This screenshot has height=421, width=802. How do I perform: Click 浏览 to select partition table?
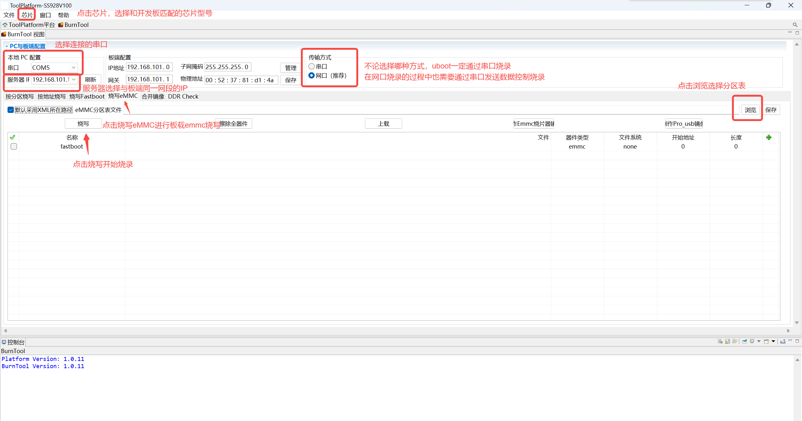coord(750,110)
